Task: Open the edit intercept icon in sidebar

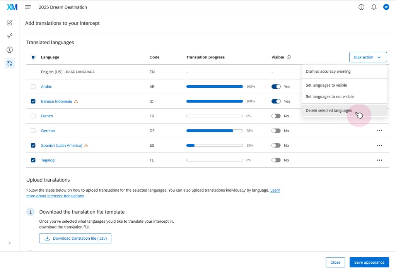Action: (9, 22)
